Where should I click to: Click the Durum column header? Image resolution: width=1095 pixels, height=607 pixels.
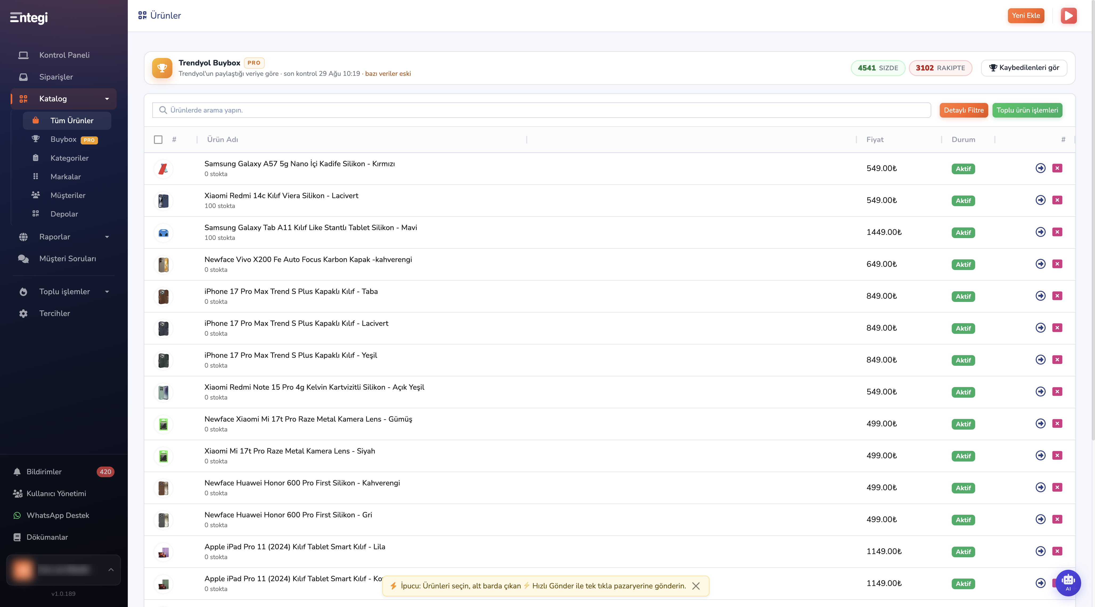pos(963,140)
